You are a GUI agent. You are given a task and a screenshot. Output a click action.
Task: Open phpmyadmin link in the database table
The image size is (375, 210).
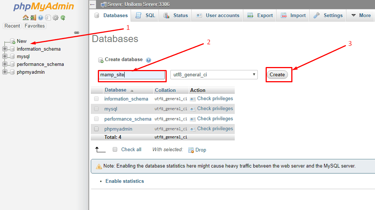[x=118, y=129]
